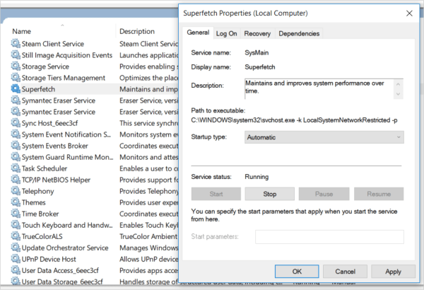Click the gear icon beside Steam Client Service
The height and width of the screenshot is (290, 424).
click(16, 44)
